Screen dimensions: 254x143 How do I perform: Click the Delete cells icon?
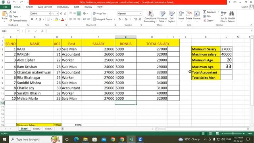(189, 14)
